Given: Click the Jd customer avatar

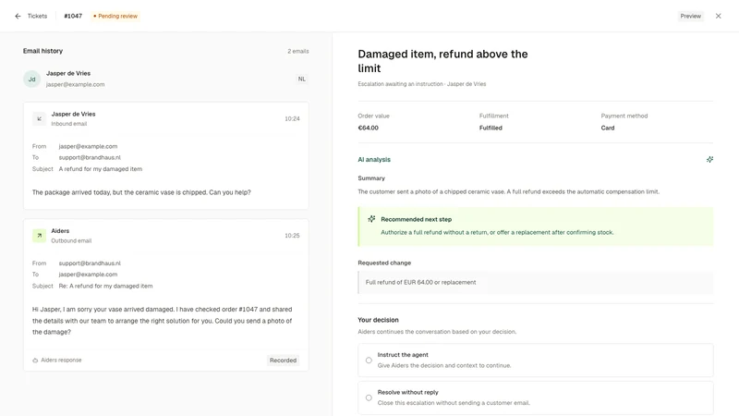Looking at the screenshot, I should click(x=31, y=80).
